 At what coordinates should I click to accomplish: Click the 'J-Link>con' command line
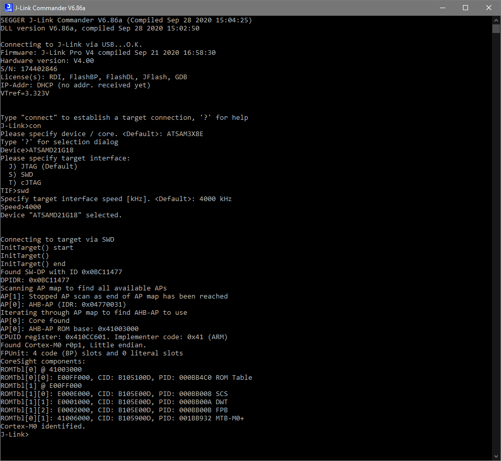pyautogui.click(x=21, y=126)
